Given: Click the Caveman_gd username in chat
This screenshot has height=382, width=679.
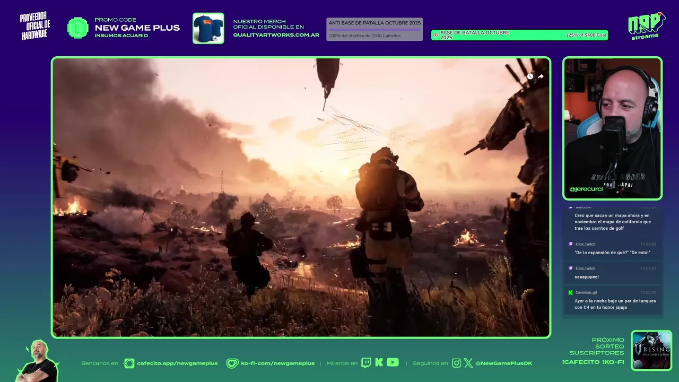Looking at the screenshot, I should coord(586,292).
